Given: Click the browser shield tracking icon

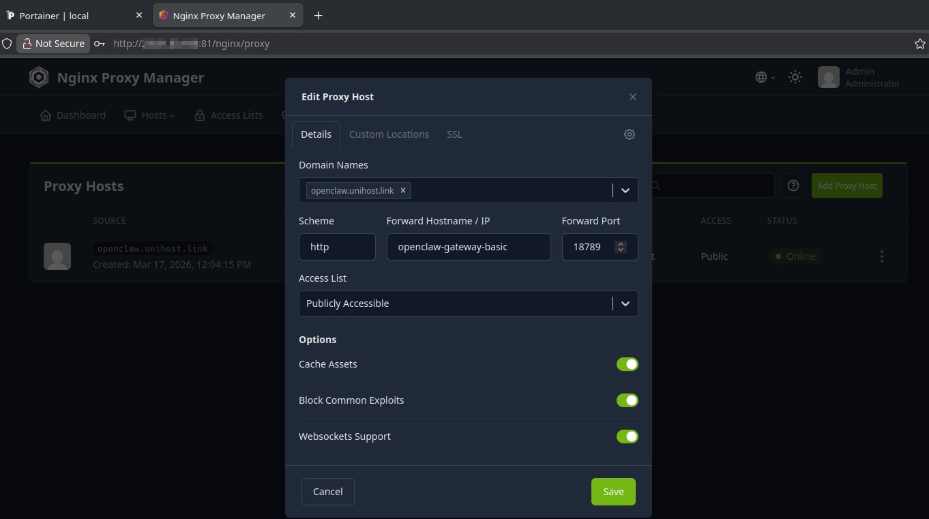Looking at the screenshot, I should pyautogui.click(x=7, y=44).
